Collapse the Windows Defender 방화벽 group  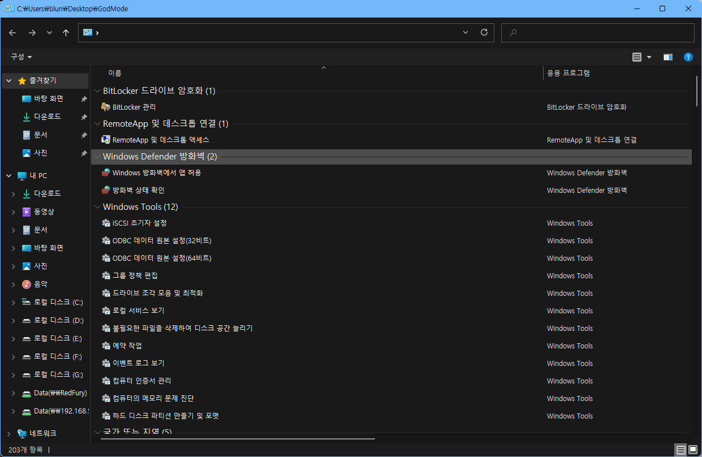[98, 157]
